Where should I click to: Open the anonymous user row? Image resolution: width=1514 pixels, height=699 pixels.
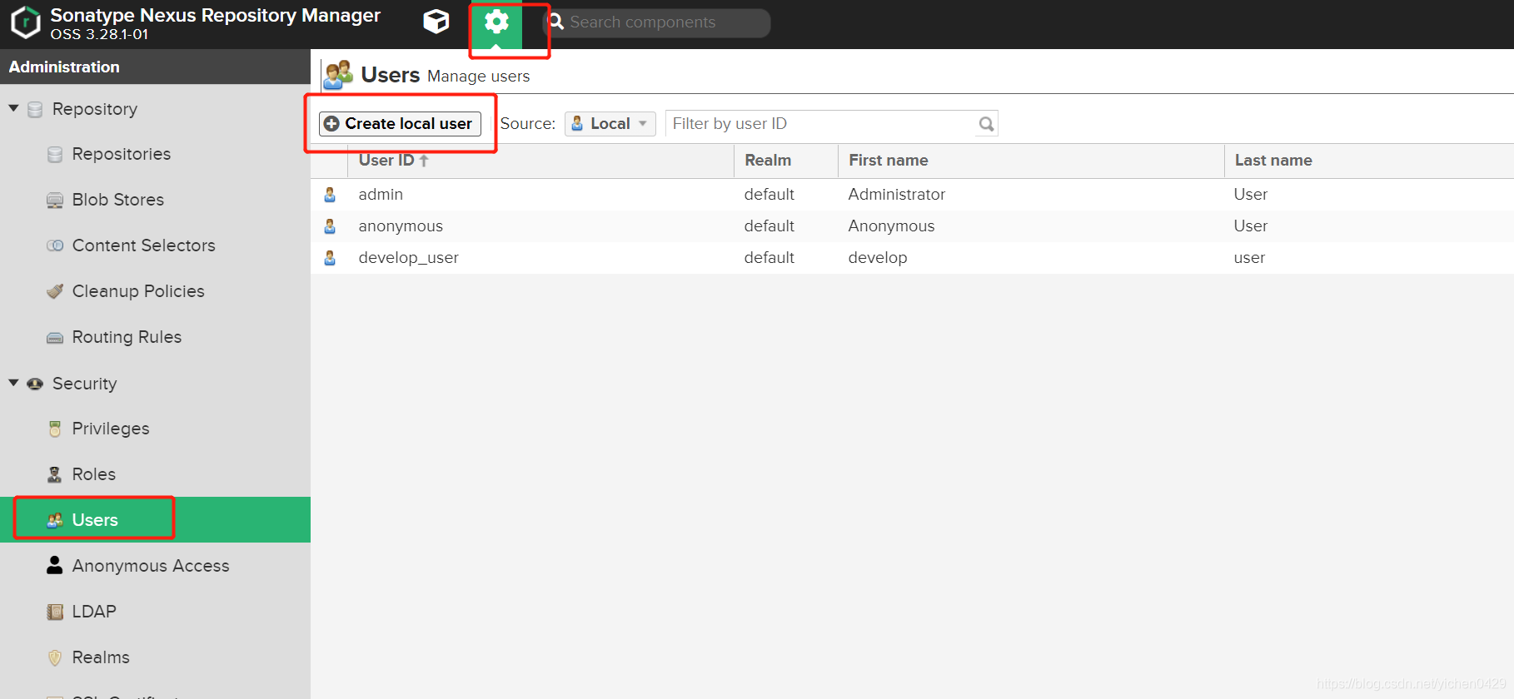(912, 226)
